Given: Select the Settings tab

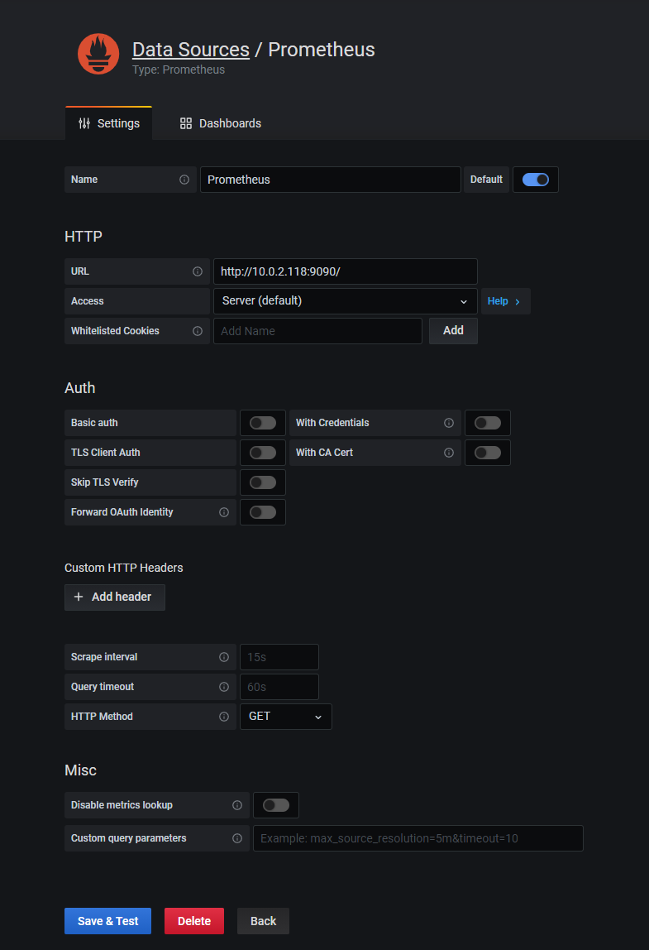Looking at the screenshot, I should pos(109,123).
